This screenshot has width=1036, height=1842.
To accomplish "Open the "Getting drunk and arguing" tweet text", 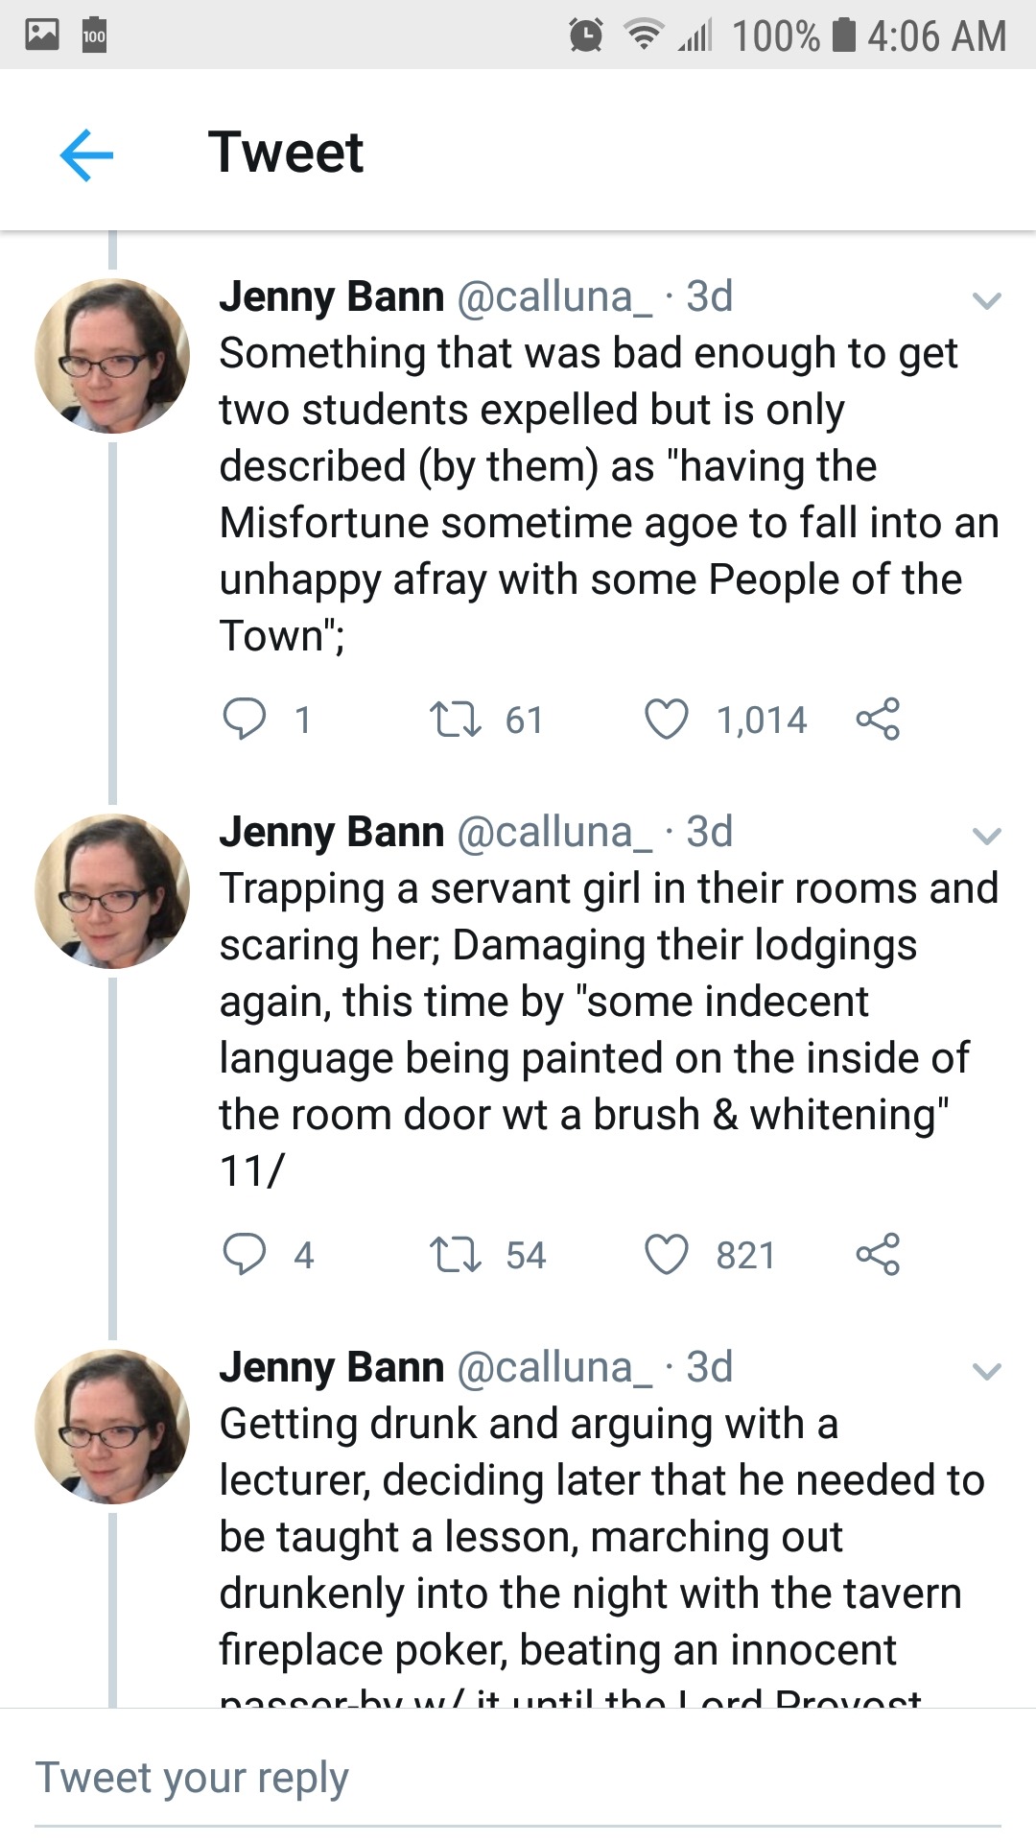I will [595, 1535].
